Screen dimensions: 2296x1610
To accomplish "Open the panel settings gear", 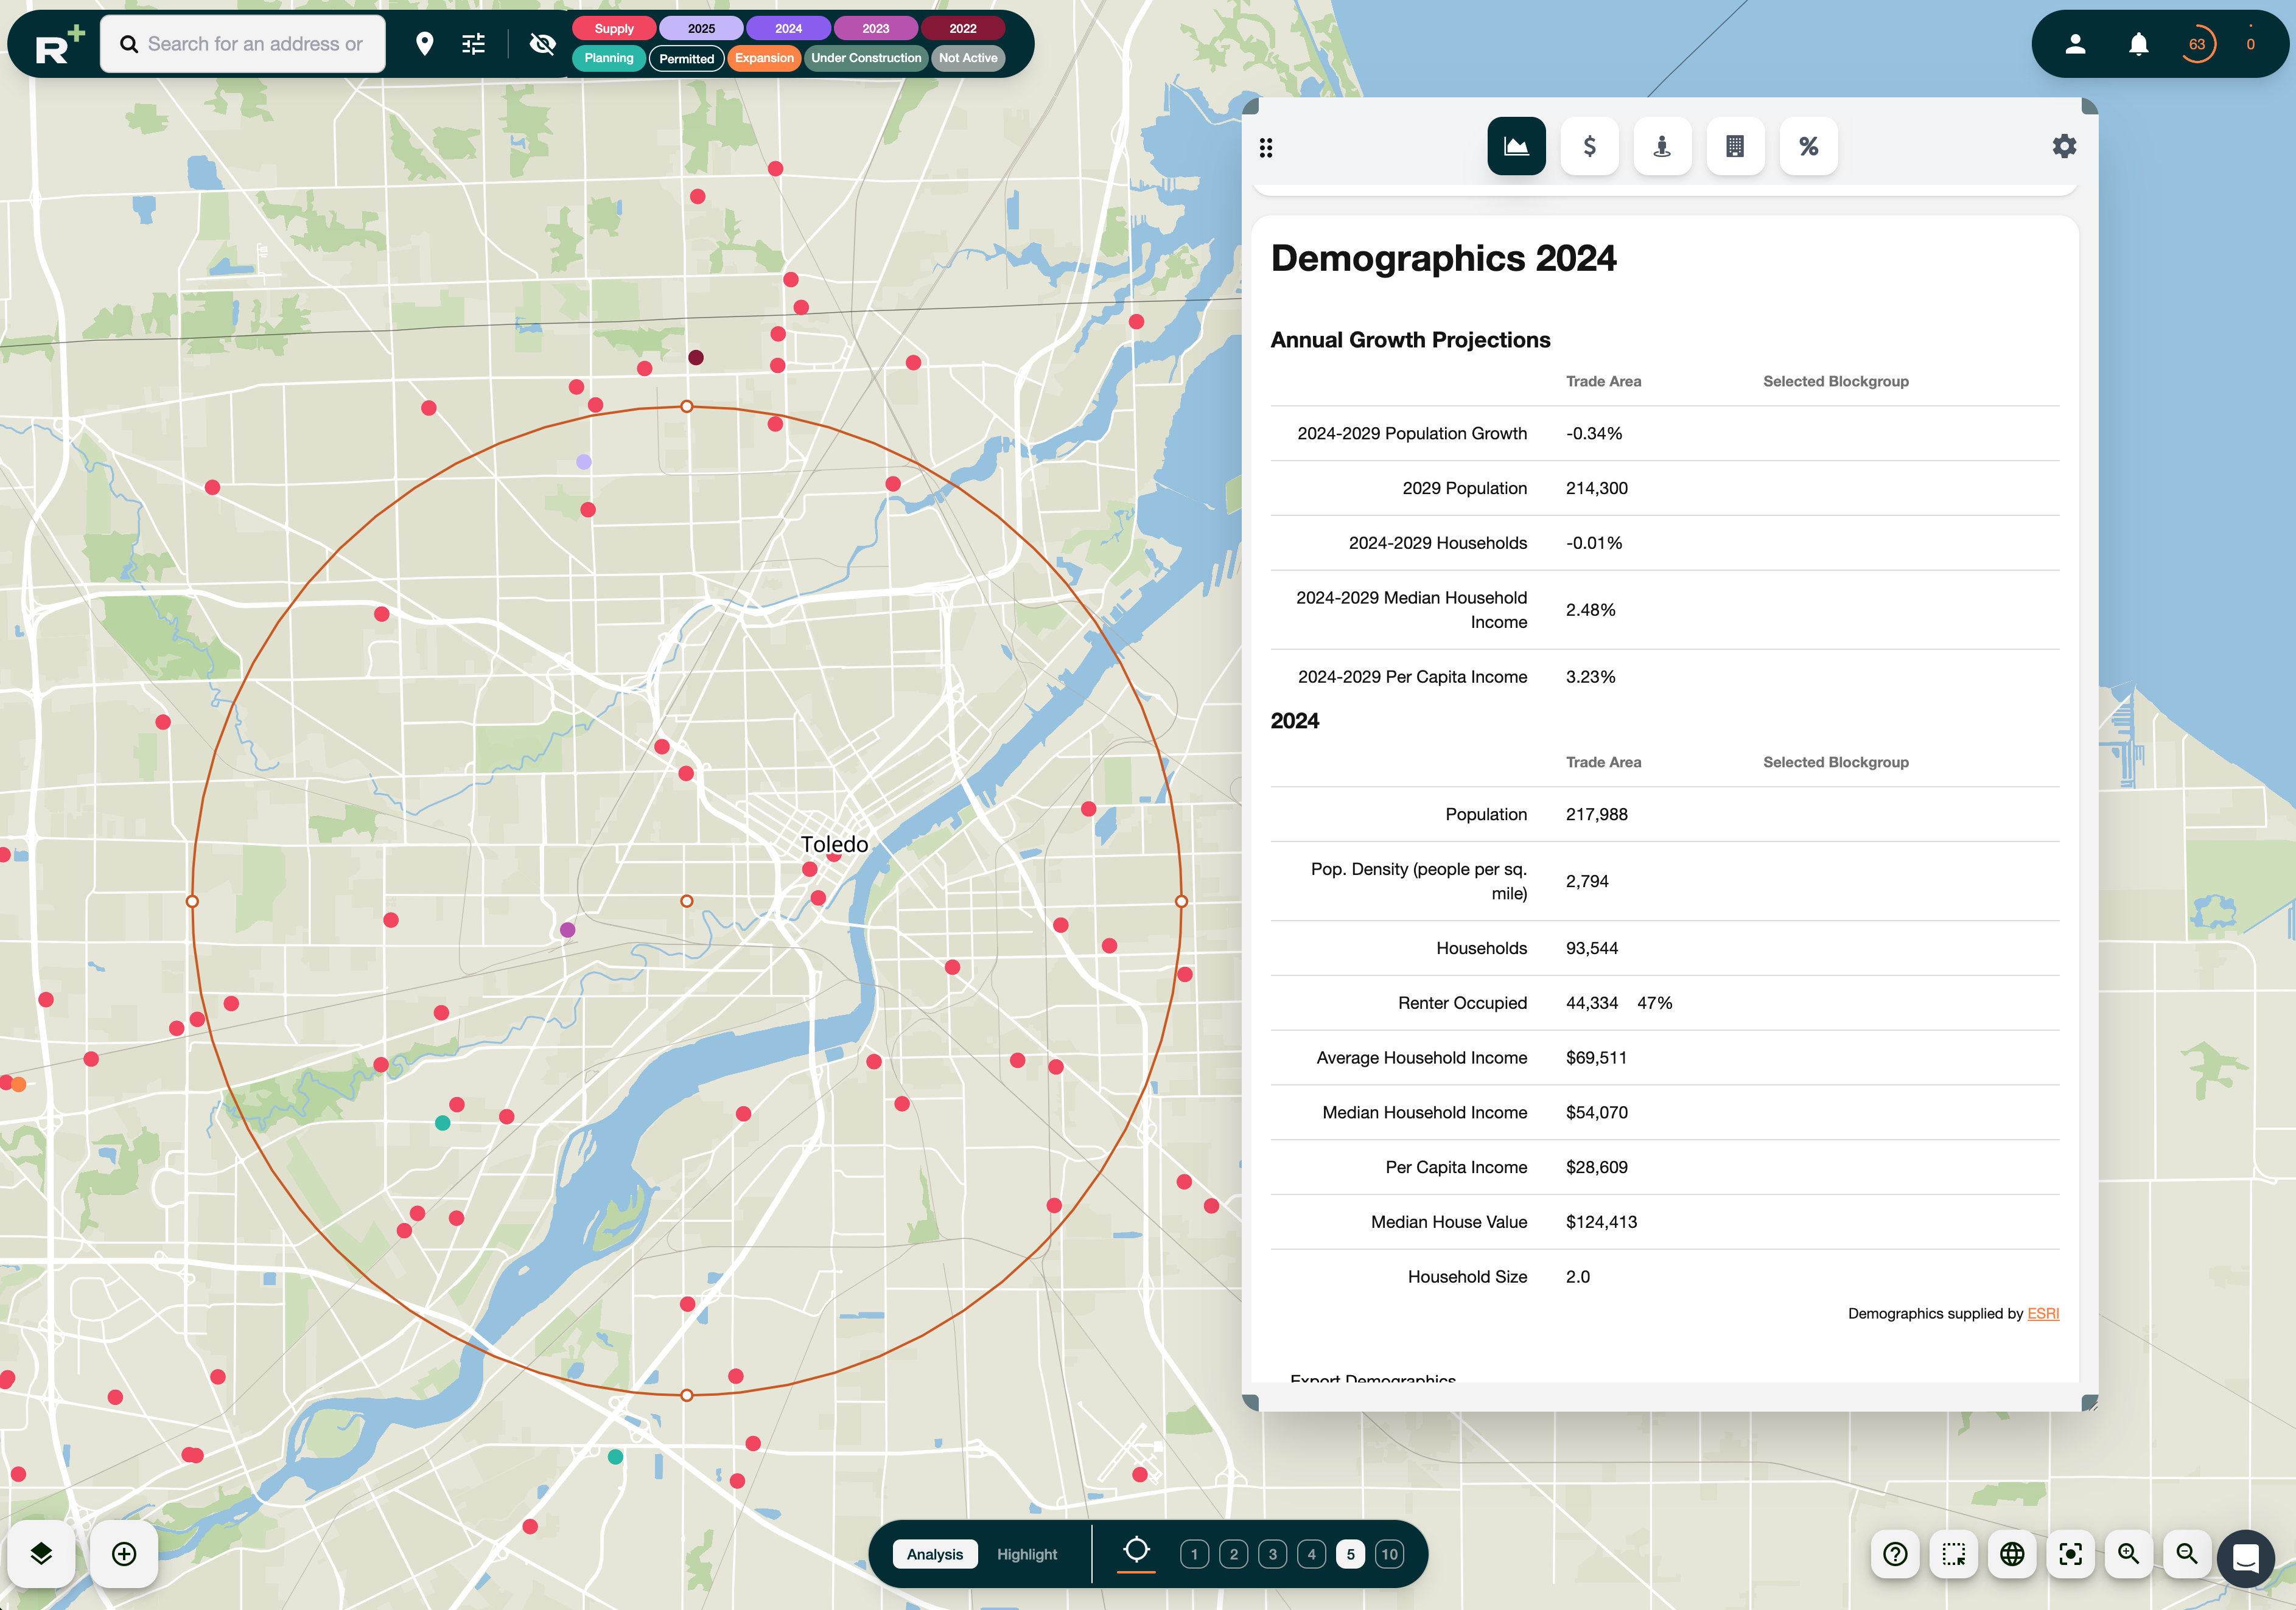I will [2064, 147].
